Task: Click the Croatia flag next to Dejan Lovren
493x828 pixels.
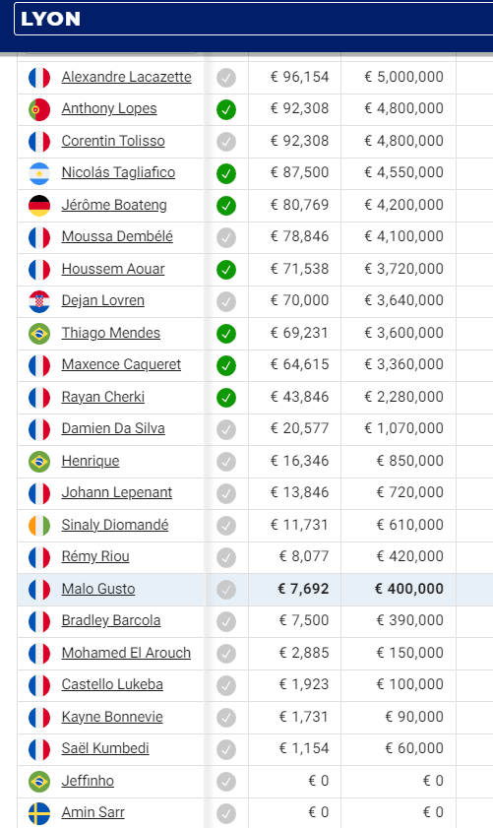Action: tap(39, 301)
